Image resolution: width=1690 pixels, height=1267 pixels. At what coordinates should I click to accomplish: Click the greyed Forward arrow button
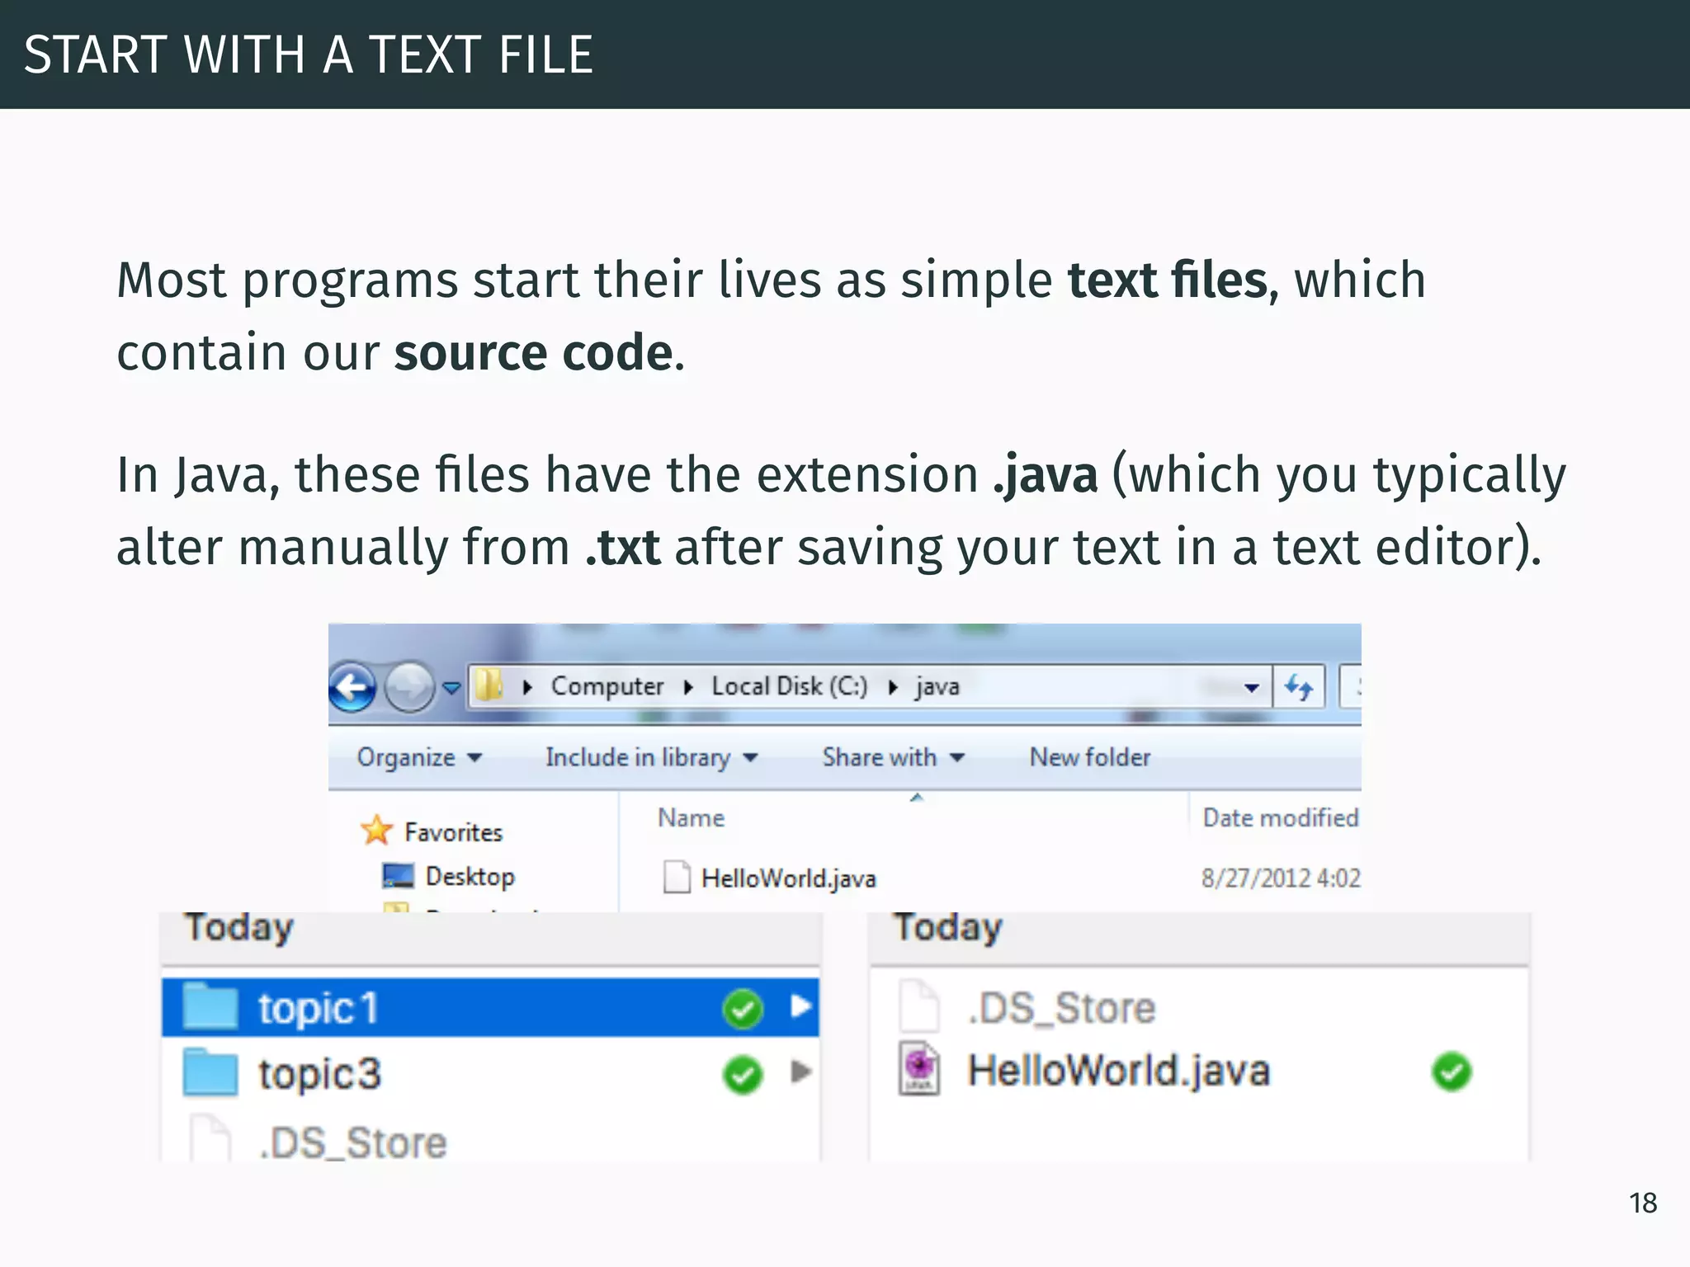point(409,686)
